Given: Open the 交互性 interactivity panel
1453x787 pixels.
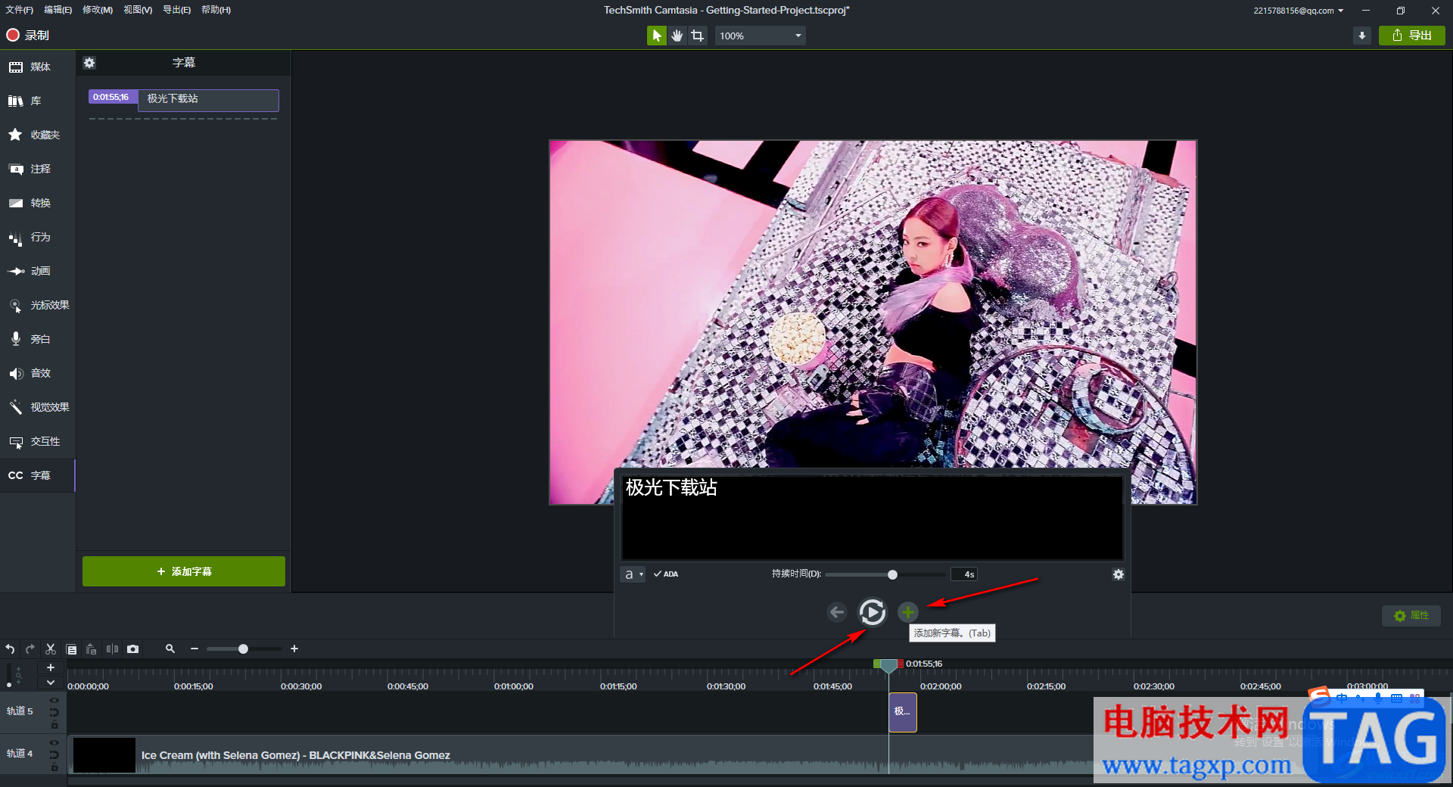Looking at the screenshot, I should [x=38, y=441].
